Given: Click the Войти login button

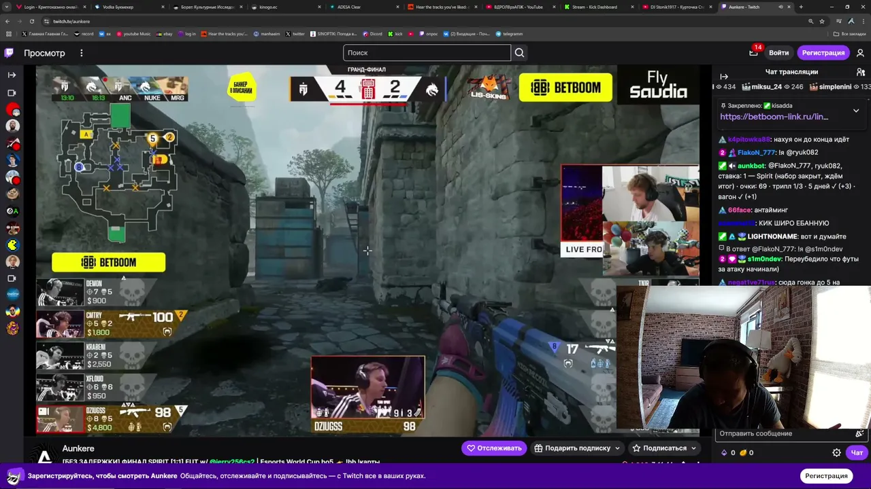Looking at the screenshot, I should coord(778,52).
